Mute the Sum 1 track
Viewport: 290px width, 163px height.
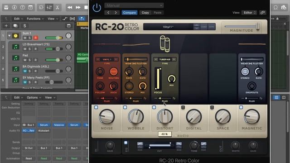click(25, 38)
